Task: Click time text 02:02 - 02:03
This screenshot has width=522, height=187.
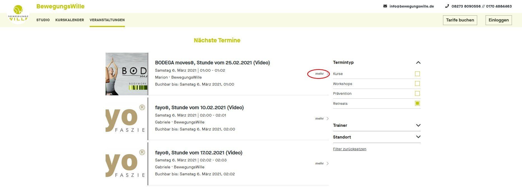Action: coord(213,160)
